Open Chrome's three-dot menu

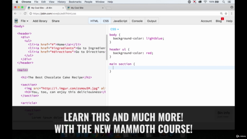232,14
